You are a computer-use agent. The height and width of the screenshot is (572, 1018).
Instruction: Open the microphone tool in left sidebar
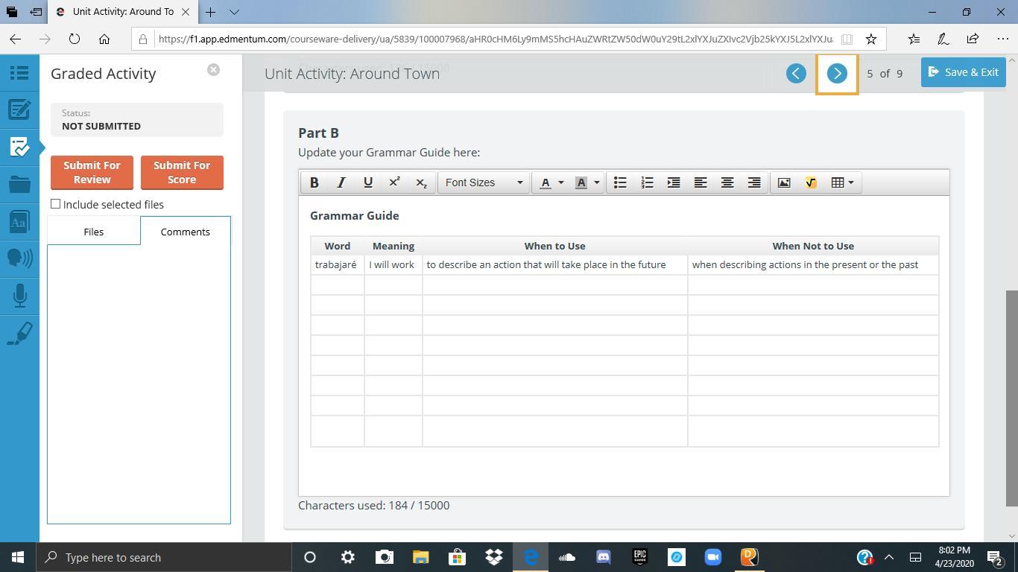point(19,296)
